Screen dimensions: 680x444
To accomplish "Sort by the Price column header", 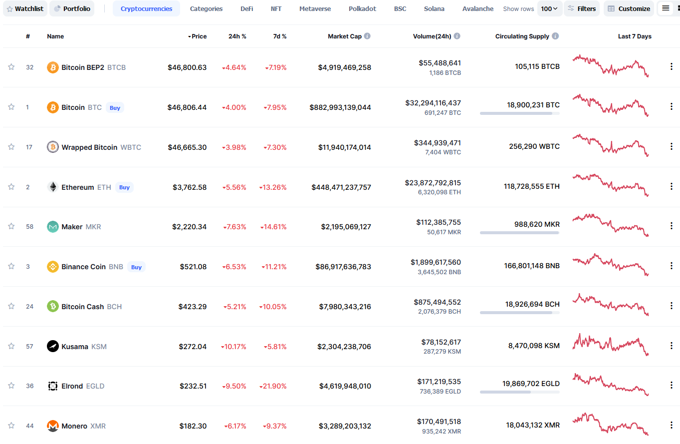I will (197, 36).
